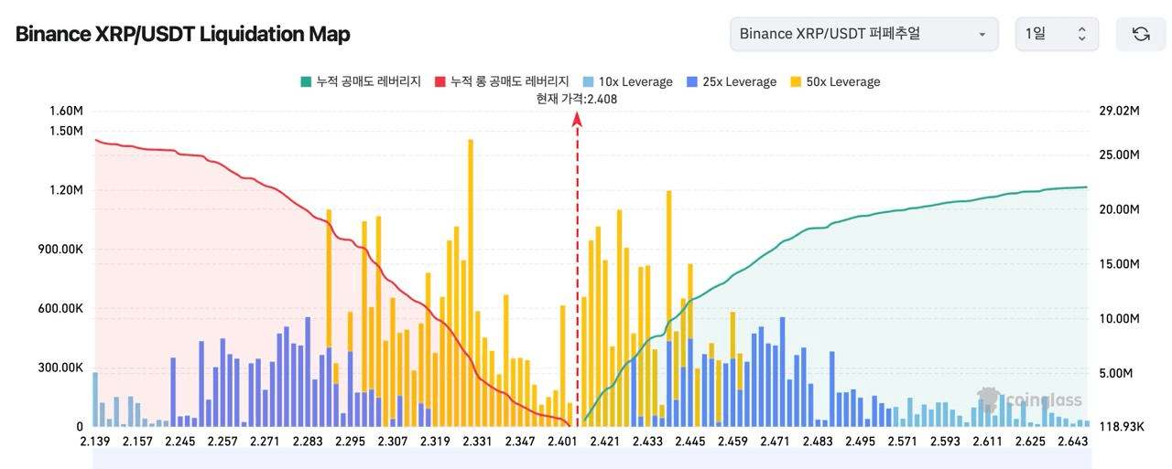Viewport: 1172px width, 469px height.
Task: Click the 2.433 price axis label
Action: point(647,442)
